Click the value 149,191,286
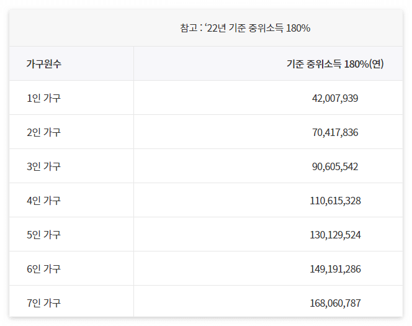 (x=335, y=269)
